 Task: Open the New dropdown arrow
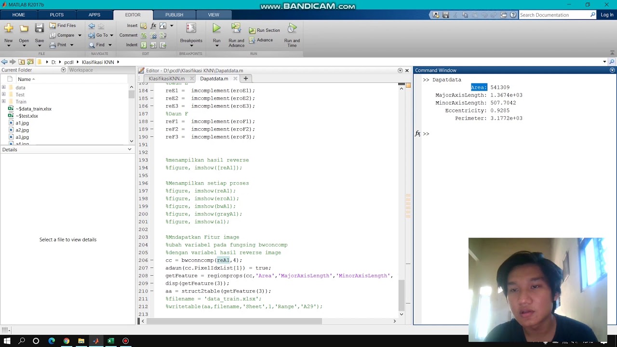pyautogui.click(x=9, y=46)
